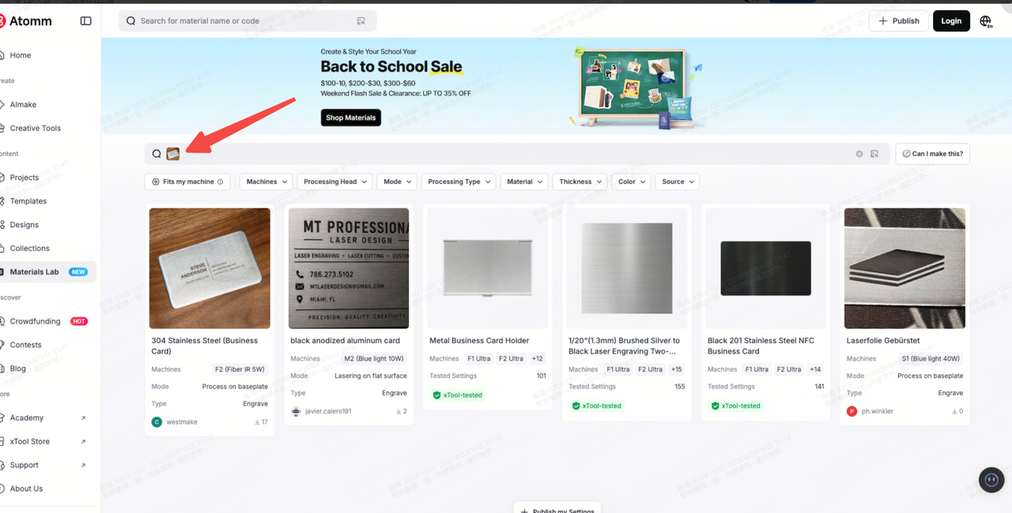Image resolution: width=1012 pixels, height=513 pixels.
Task: Click the download count on the 304 Stainless Steel card
Action: (261, 422)
